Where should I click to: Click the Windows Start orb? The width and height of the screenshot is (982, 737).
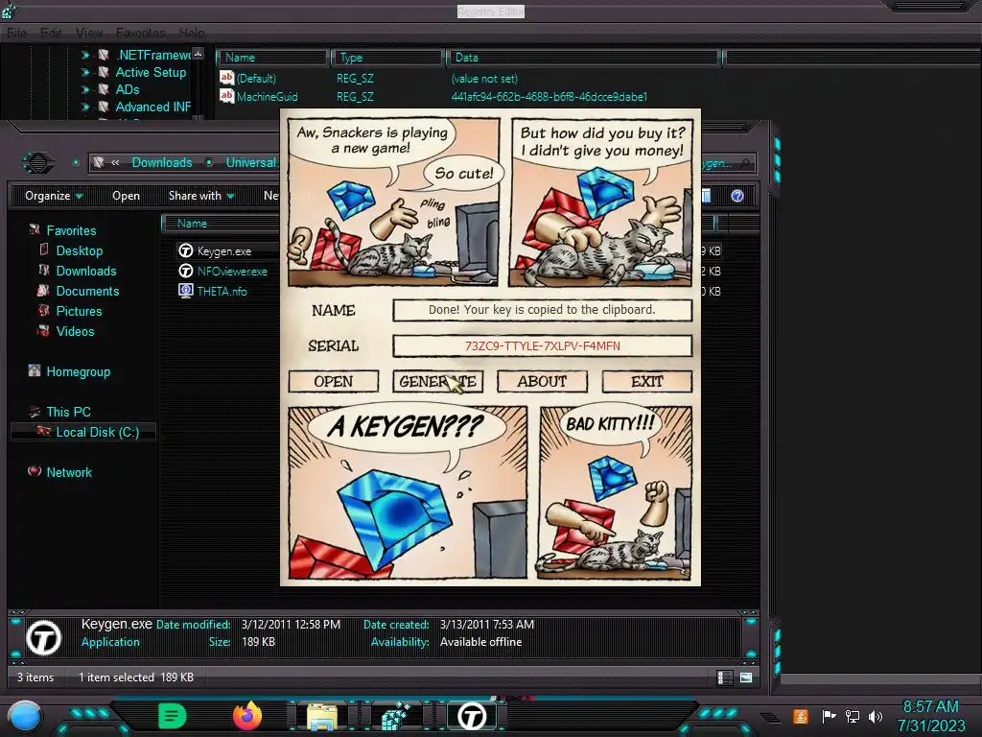tap(24, 716)
